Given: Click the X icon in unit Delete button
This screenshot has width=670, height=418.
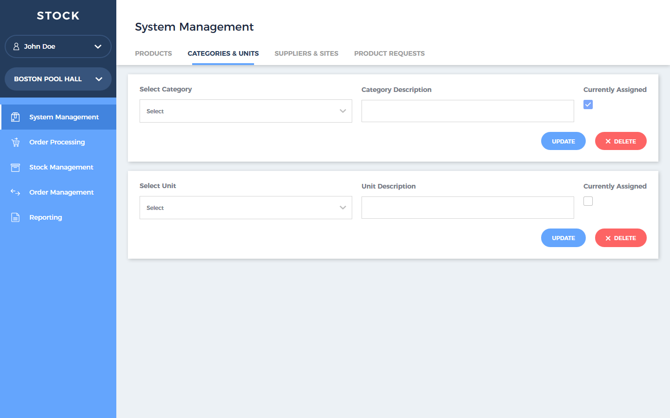Looking at the screenshot, I should tap(608, 238).
